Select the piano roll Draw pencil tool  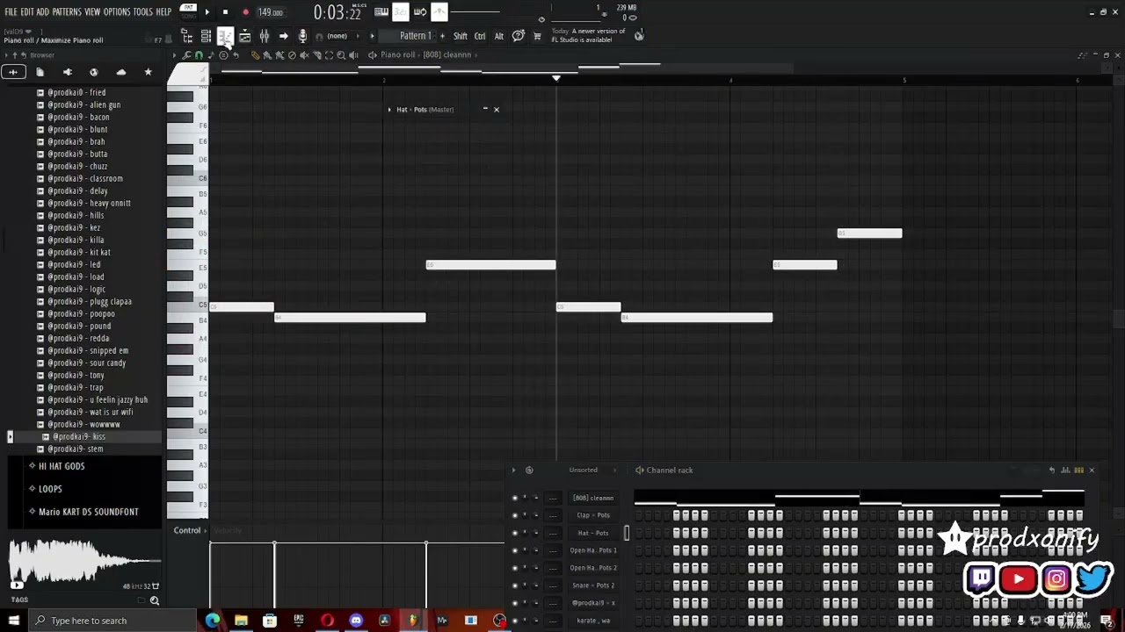click(x=255, y=55)
